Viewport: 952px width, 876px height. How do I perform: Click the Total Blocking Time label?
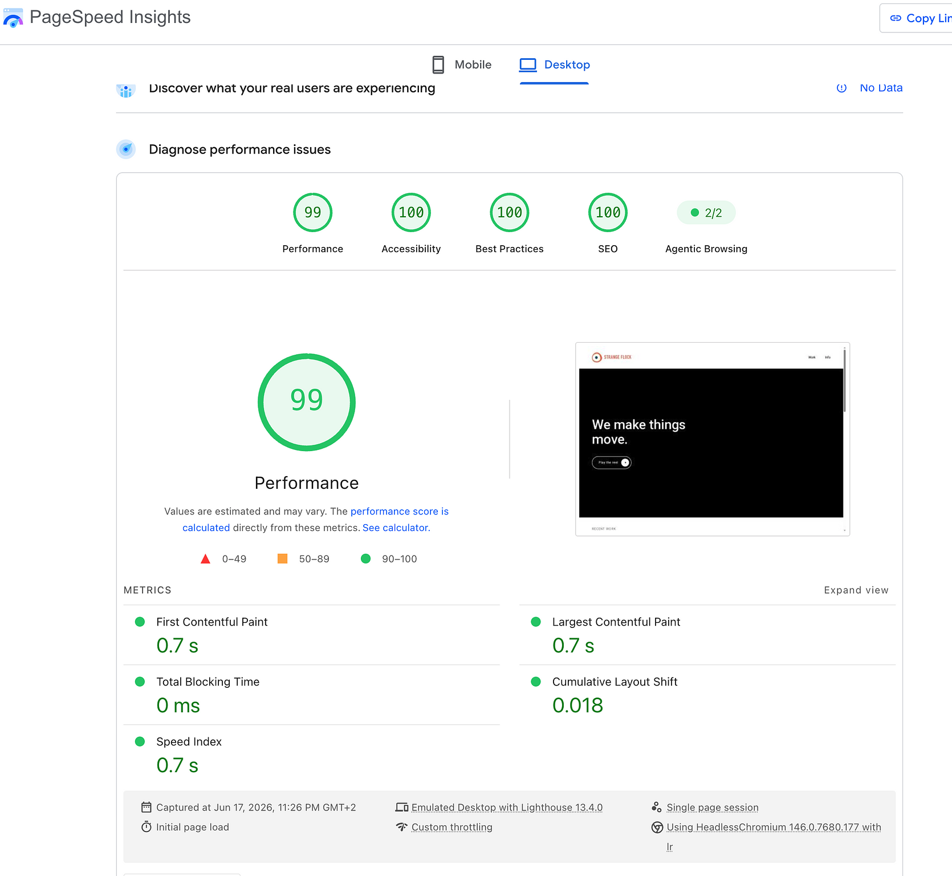[208, 682]
